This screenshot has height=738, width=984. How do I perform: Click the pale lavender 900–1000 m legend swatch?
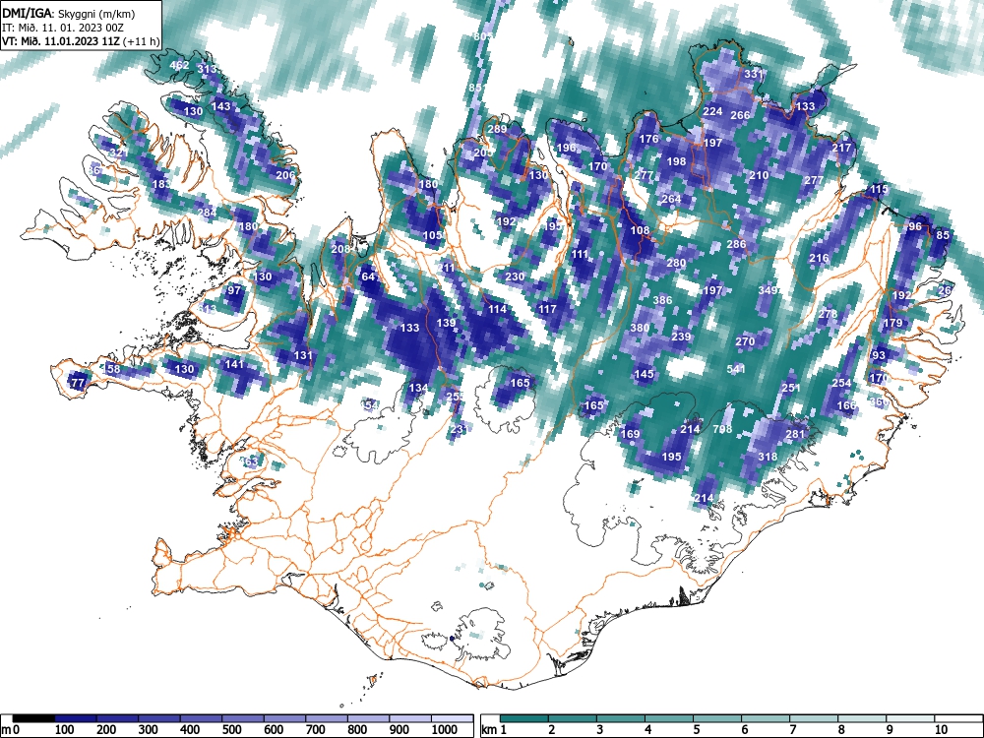coord(410,718)
